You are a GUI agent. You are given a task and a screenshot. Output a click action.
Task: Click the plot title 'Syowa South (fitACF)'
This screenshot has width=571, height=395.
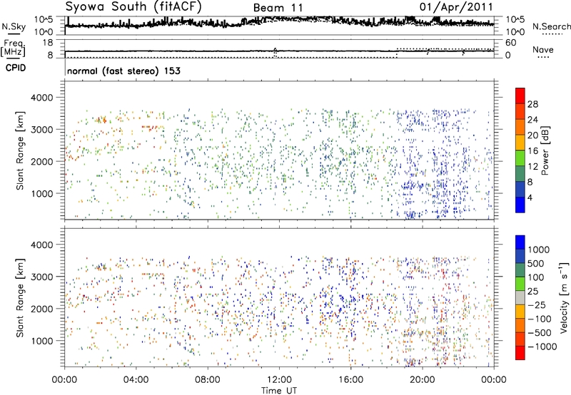tap(133, 6)
